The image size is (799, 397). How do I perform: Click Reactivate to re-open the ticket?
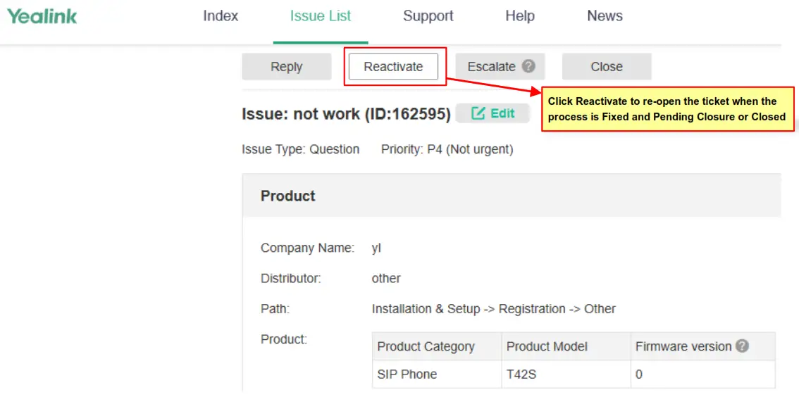pos(393,67)
